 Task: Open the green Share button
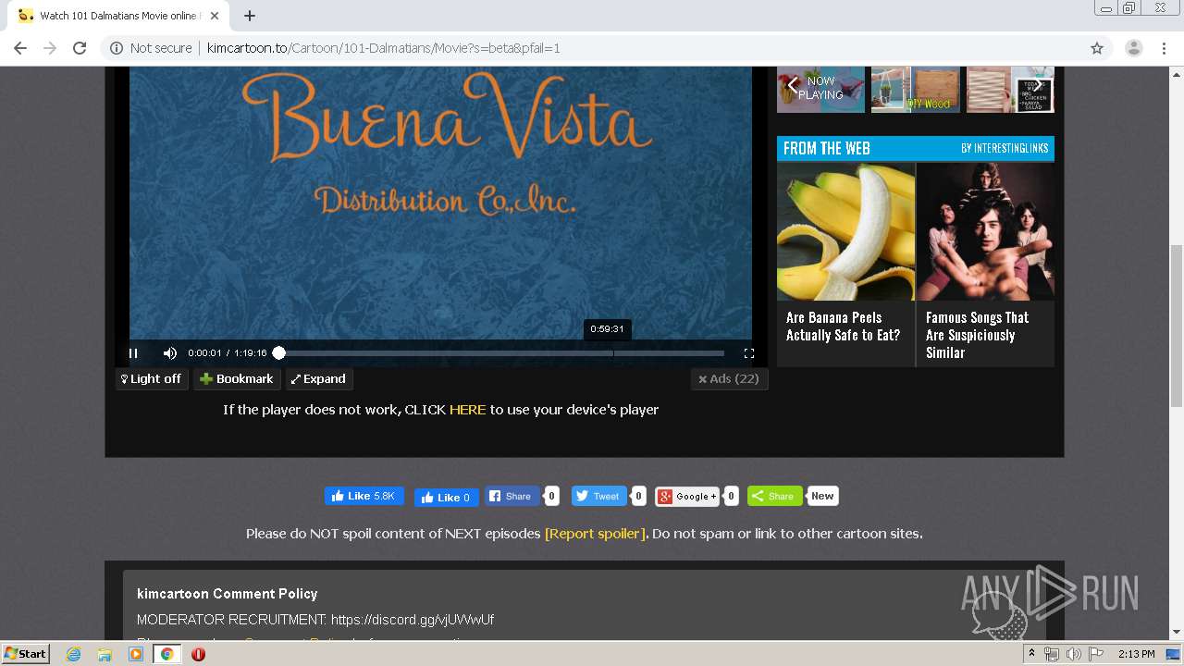pos(774,496)
